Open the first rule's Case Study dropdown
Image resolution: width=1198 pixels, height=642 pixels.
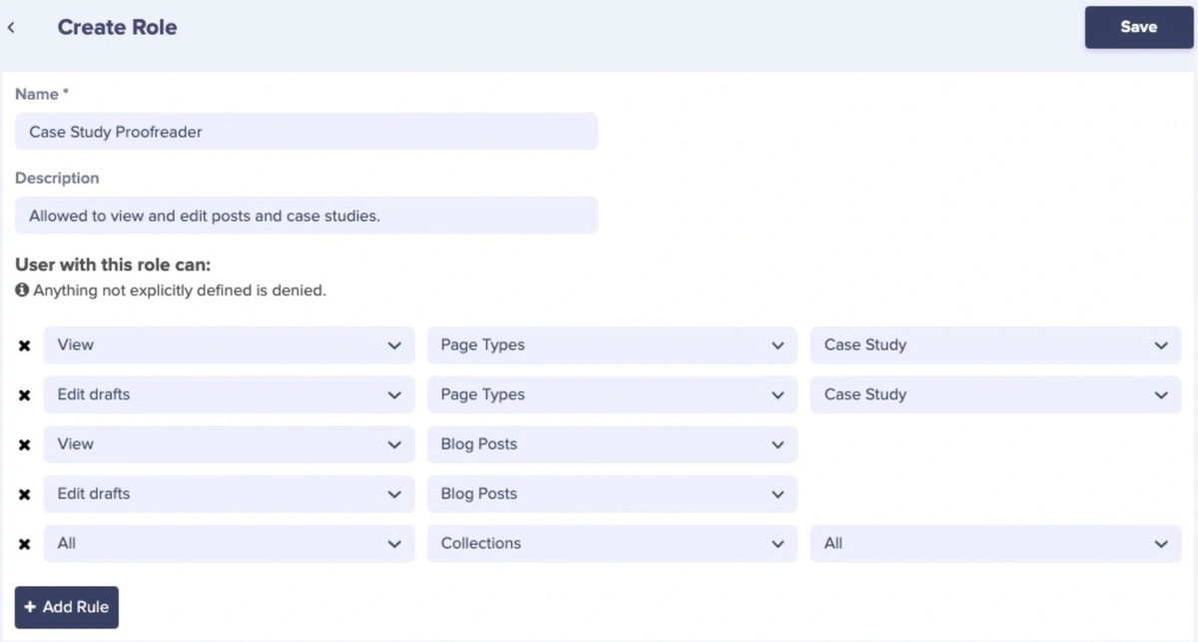995,345
